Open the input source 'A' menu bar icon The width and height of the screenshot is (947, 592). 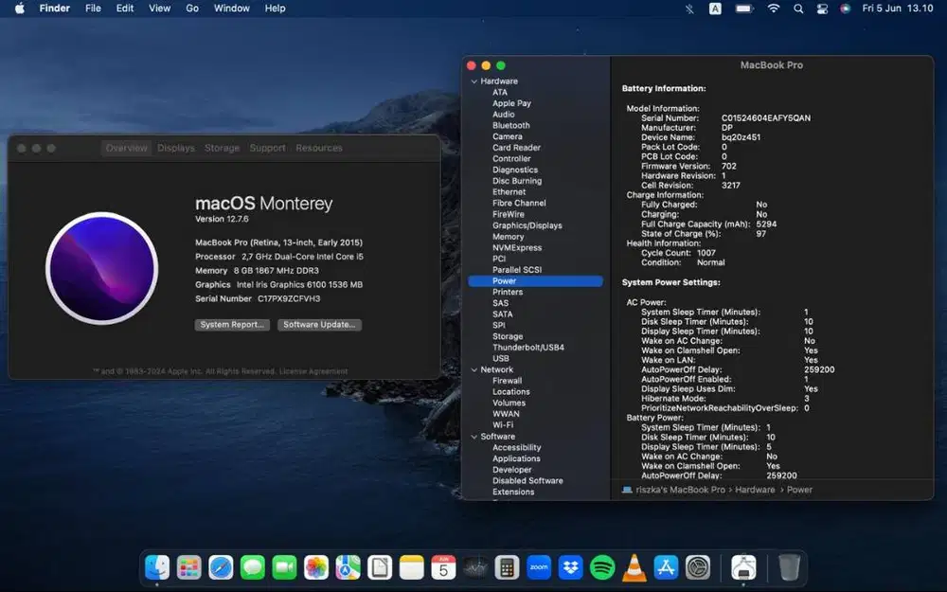(715, 9)
